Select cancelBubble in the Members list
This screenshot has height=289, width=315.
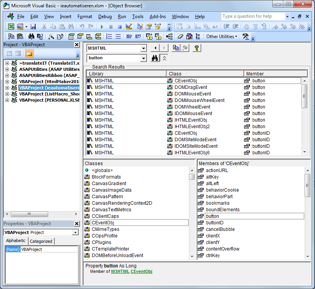click(x=220, y=229)
